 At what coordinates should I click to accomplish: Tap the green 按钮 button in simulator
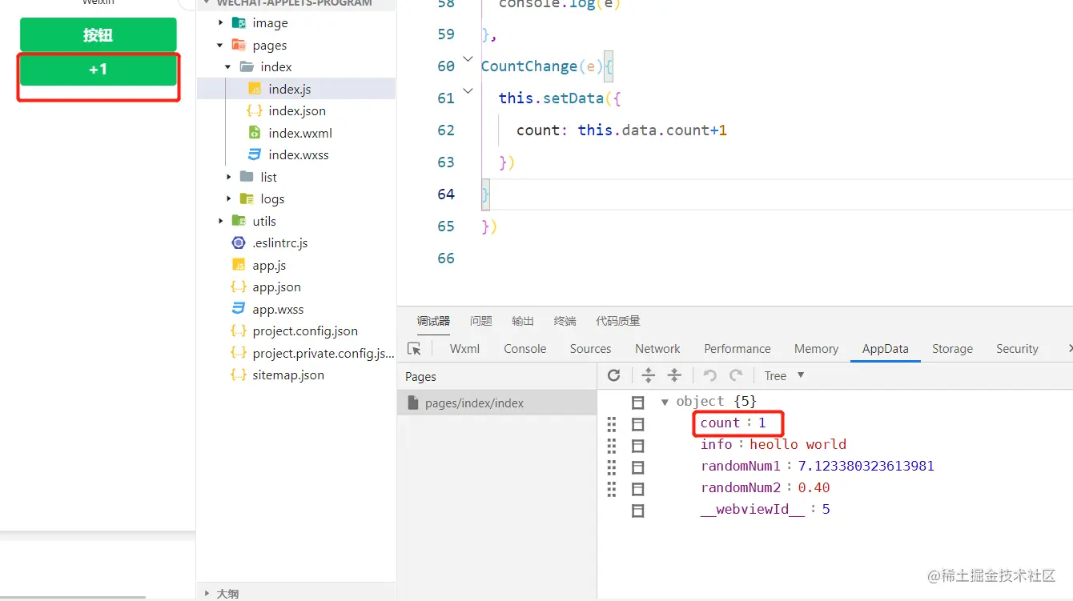tap(98, 35)
